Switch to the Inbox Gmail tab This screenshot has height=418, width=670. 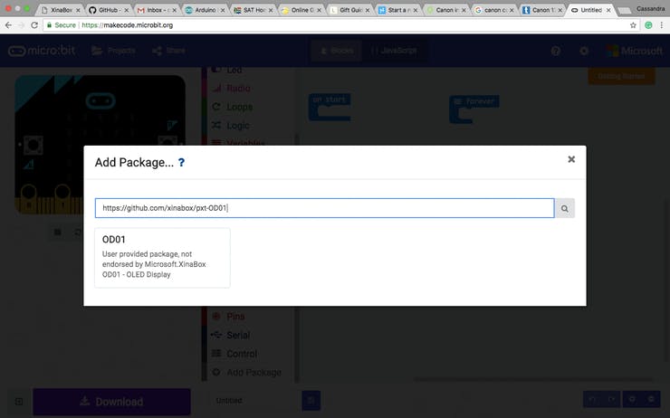158,10
